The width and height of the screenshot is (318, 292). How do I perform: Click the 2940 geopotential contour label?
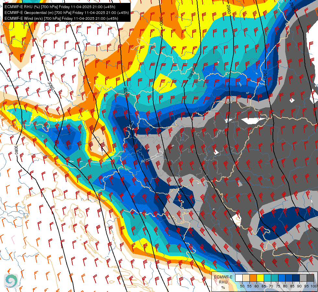pyautogui.click(x=265, y=74)
